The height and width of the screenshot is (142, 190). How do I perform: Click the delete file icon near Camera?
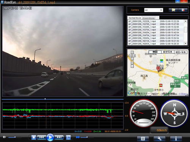pos(183,10)
